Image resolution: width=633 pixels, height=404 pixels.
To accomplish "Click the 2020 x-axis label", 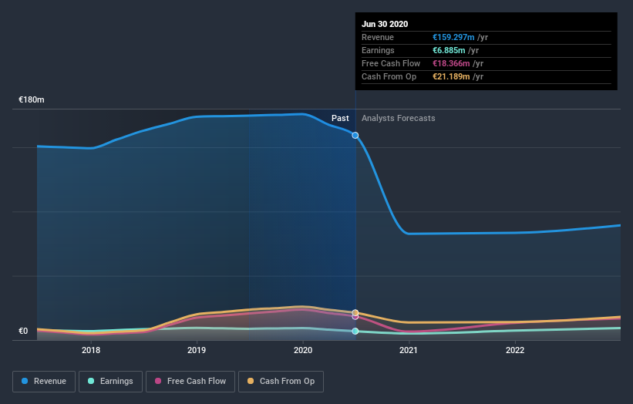I will pyautogui.click(x=303, y=350).
